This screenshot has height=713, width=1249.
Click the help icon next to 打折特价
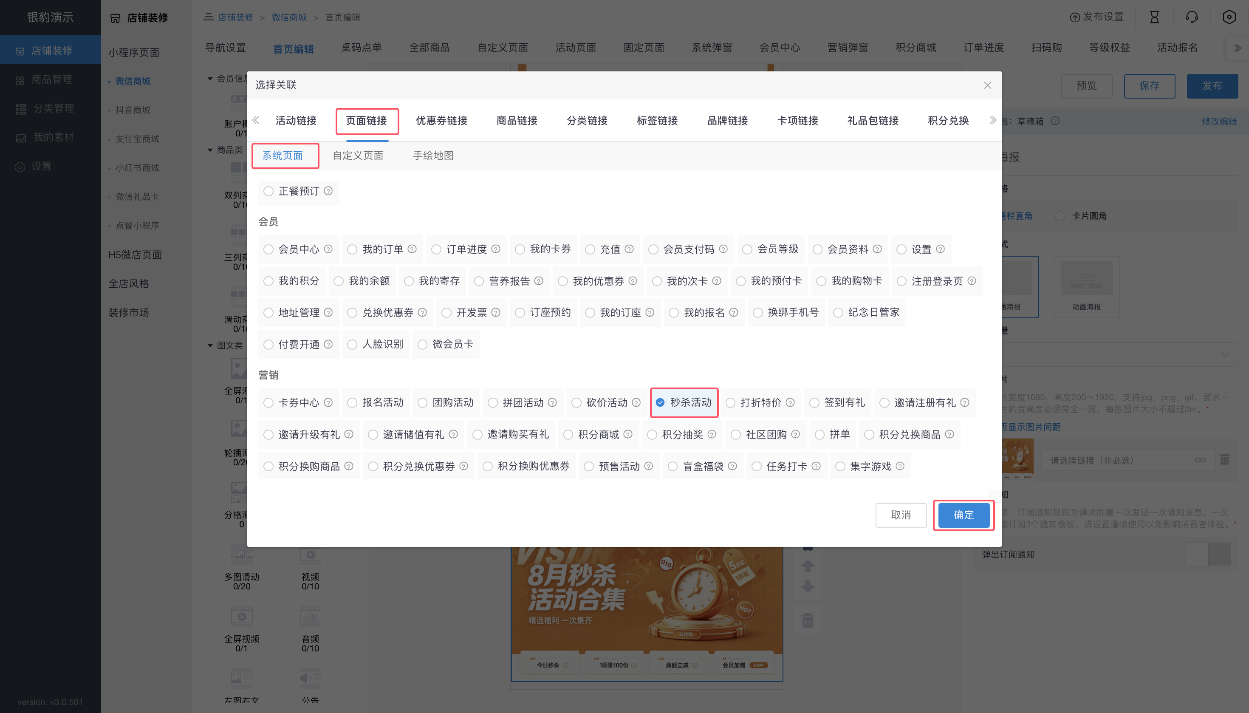pos(790,402)
